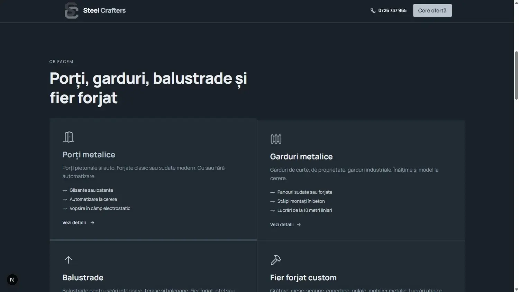Click the phone handset icon in header
519x292 pixels.
(373, 10)
